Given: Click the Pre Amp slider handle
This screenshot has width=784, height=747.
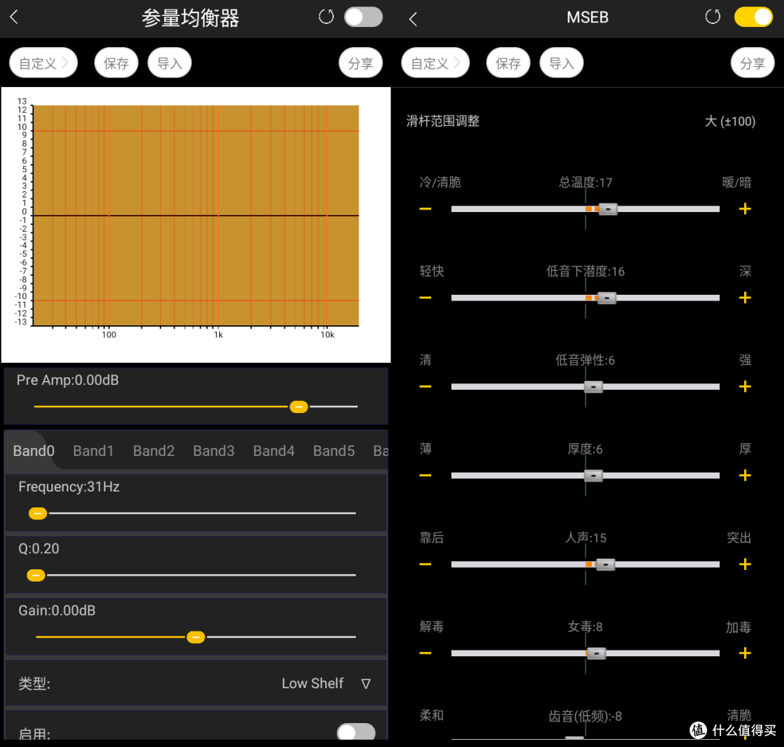Looking at the screenshot, I should 298,407.
